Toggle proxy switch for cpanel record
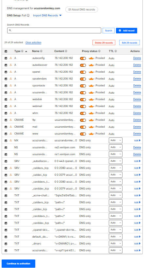The height and width of the screenshot is (268, 147). (x=83, y=72)
